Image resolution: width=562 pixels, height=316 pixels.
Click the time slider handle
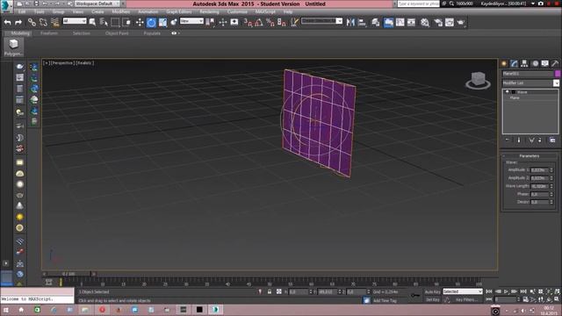(68, 274)
